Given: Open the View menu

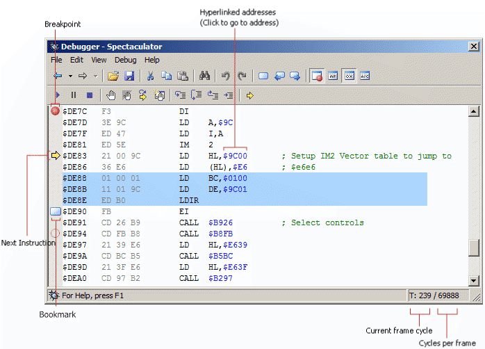Looking at the screenshot, I should 99,60.
